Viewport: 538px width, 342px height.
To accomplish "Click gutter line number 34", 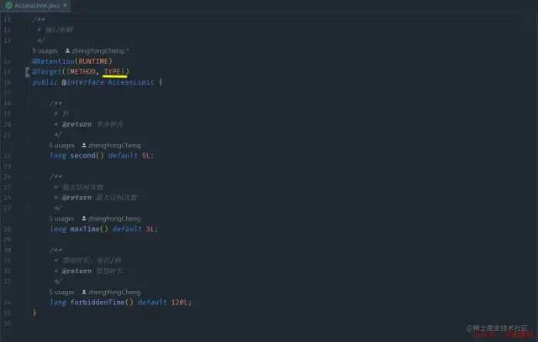I will pos(8,303).
